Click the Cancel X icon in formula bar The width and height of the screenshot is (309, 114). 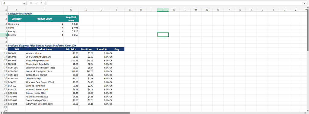click(31, 3)
